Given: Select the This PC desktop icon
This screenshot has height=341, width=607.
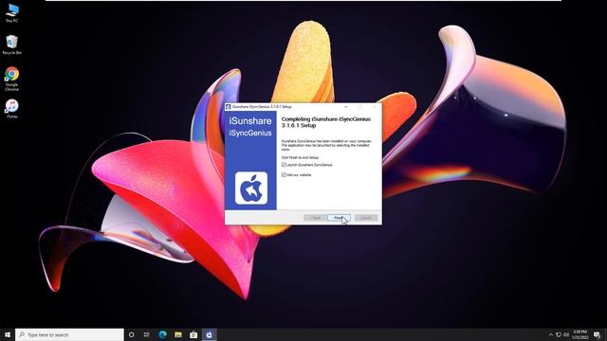Looking at the screenshot, I should [x=12, y=13].
